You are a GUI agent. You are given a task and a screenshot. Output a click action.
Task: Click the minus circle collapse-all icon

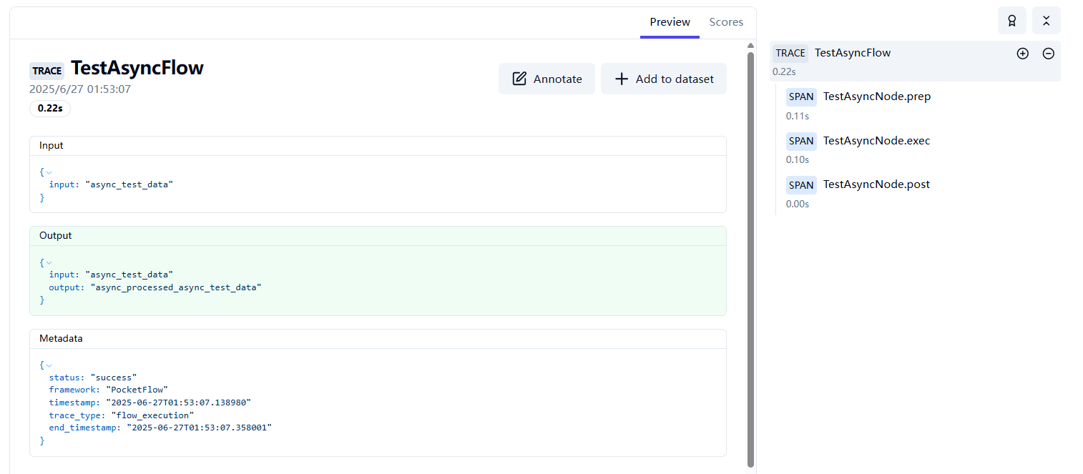(1048, 54)
